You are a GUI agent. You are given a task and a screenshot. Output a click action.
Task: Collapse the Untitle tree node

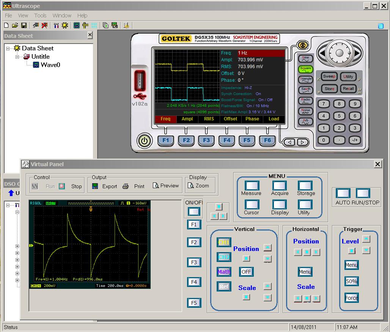tap(17, 57)
